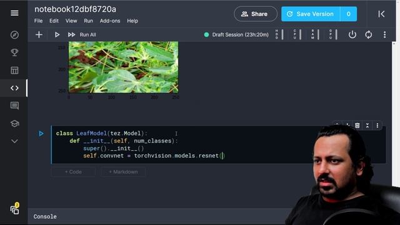The image size is (400, 225).
Task: View the CPU usage meter
Action: [x=297, y=34]
